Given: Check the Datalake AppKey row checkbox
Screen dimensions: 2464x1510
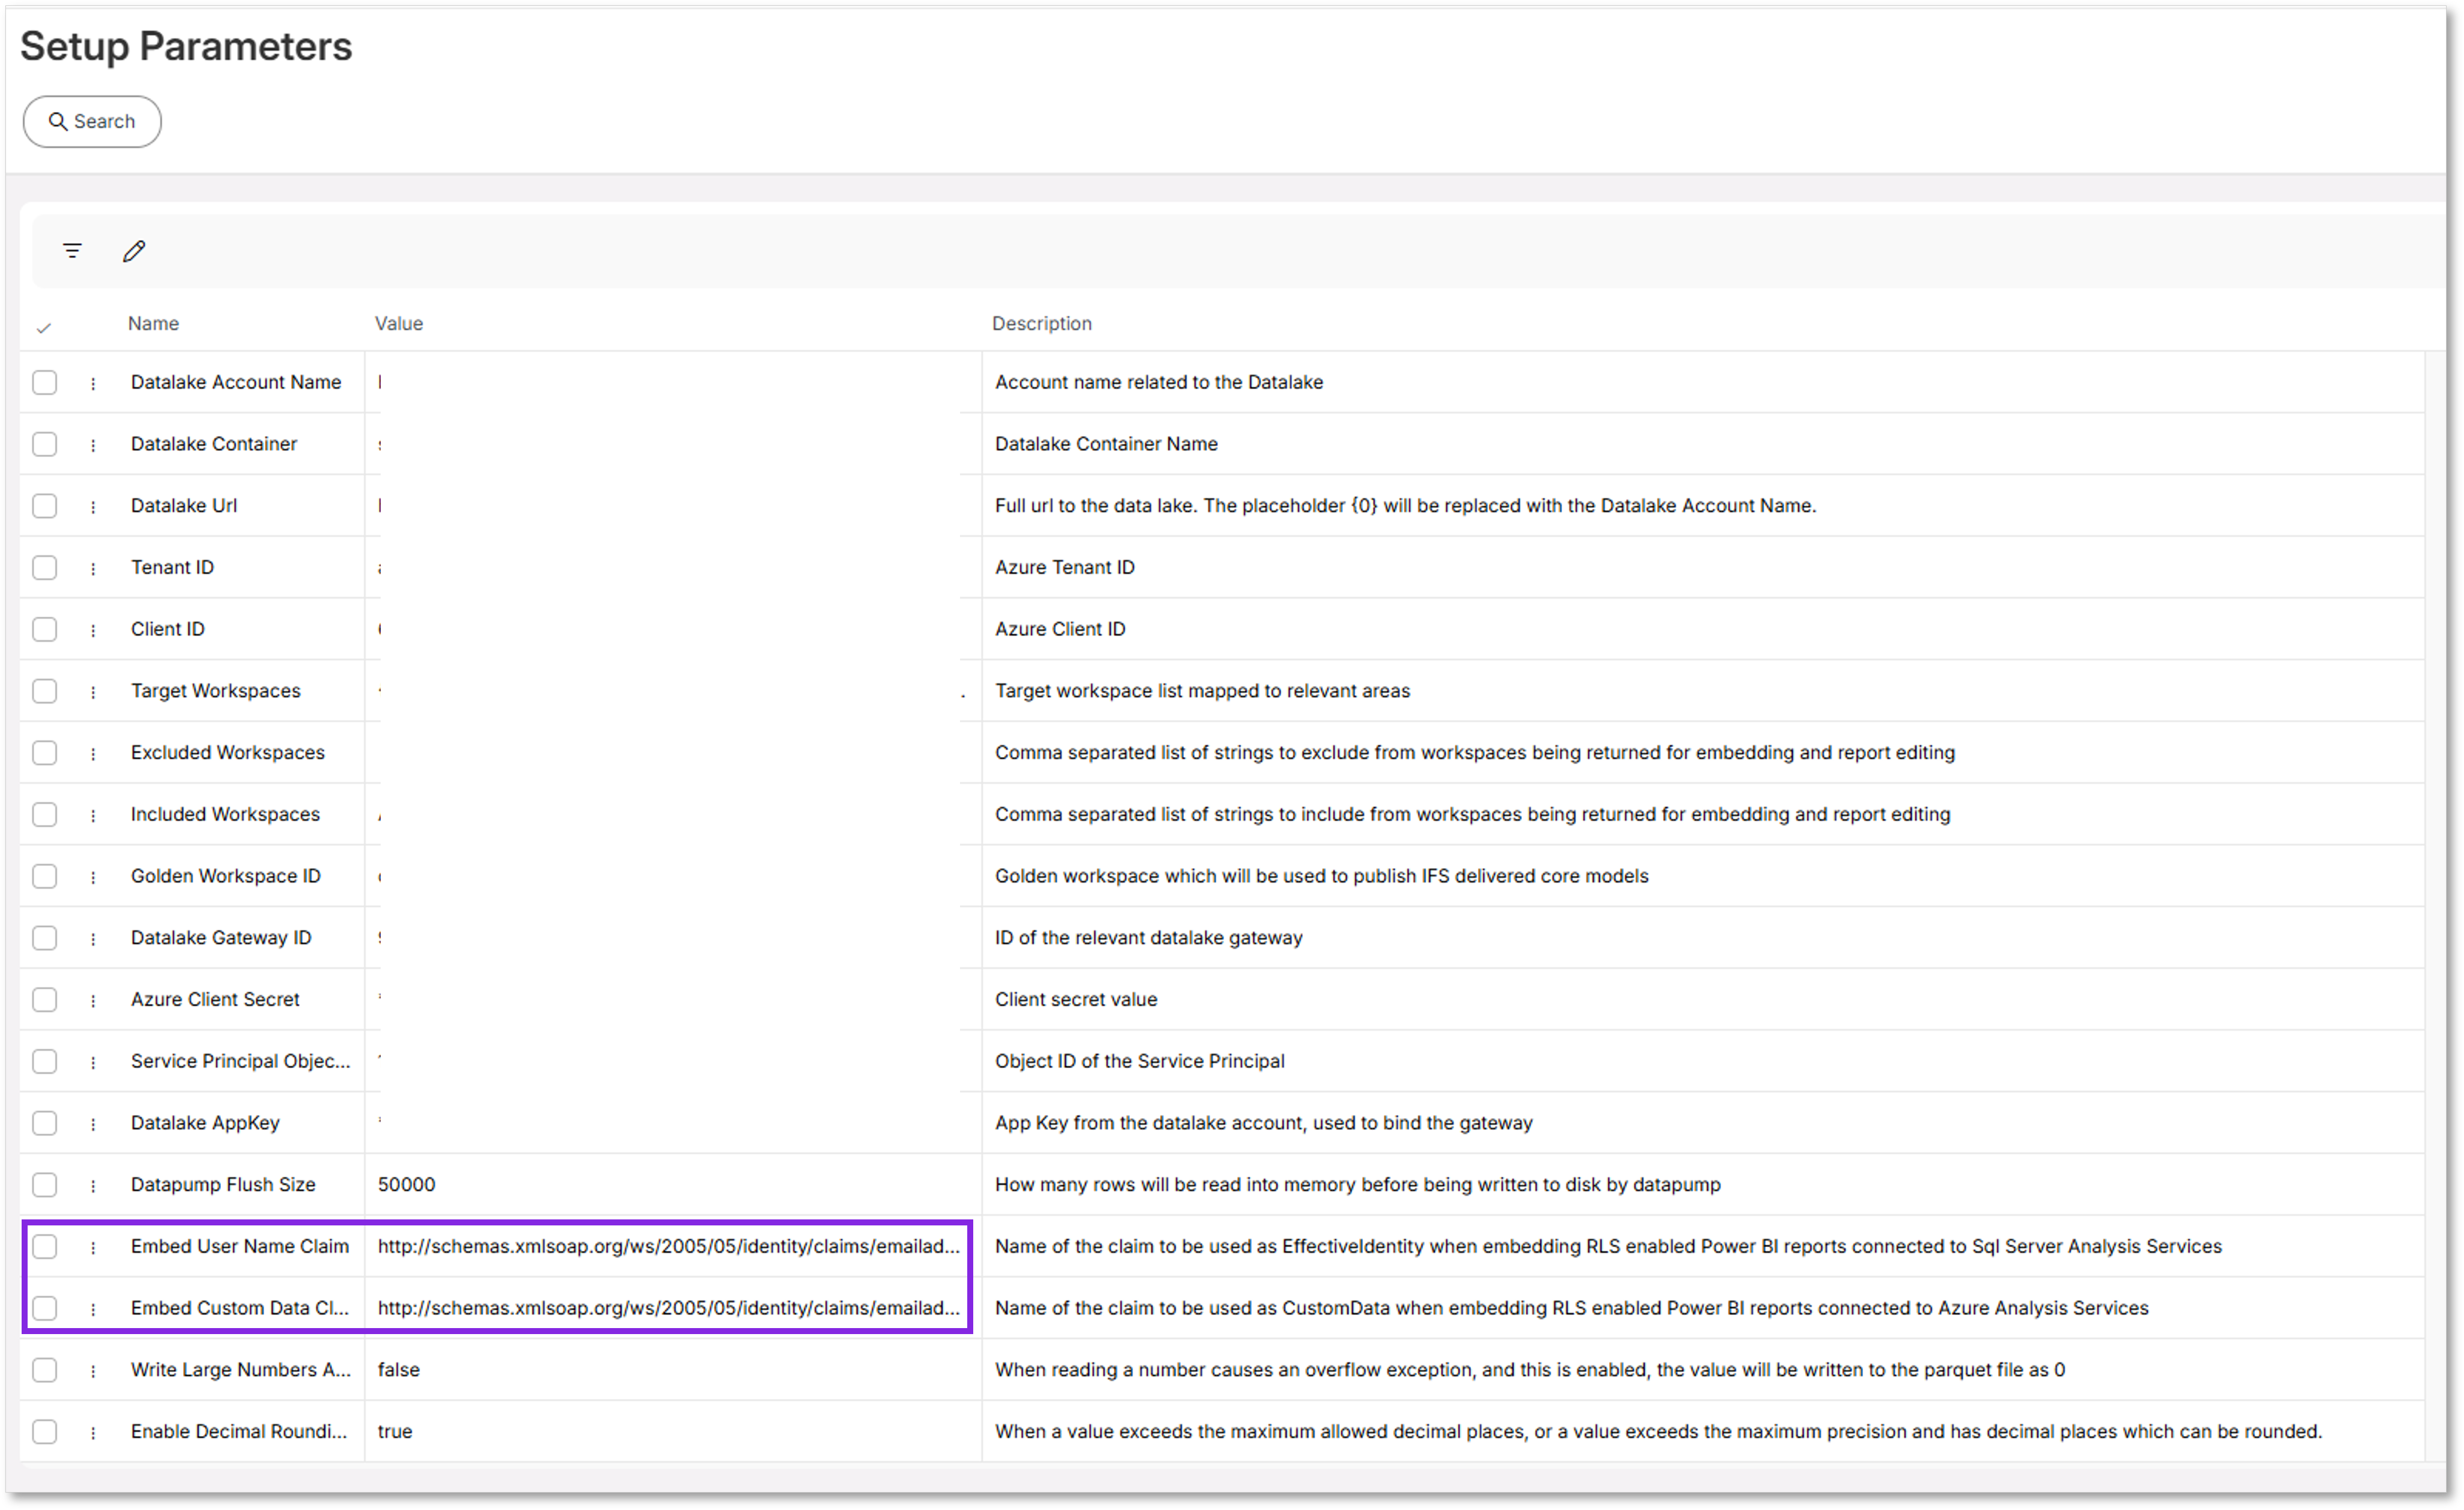Looking at the screenshot, I should [44, 1123].
